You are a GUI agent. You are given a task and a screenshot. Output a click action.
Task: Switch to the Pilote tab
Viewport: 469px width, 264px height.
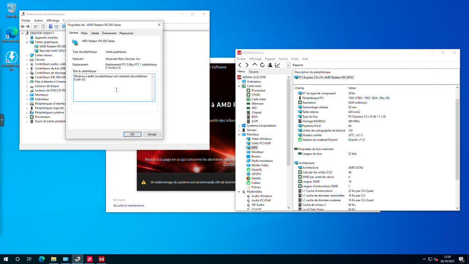(x=84, y=33)
